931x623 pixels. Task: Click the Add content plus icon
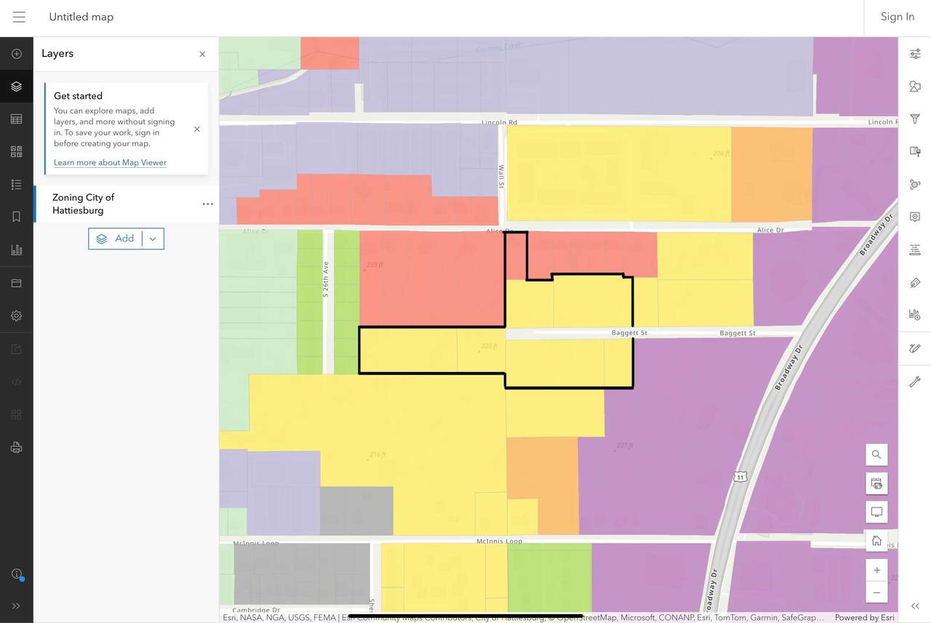[16, 54]
